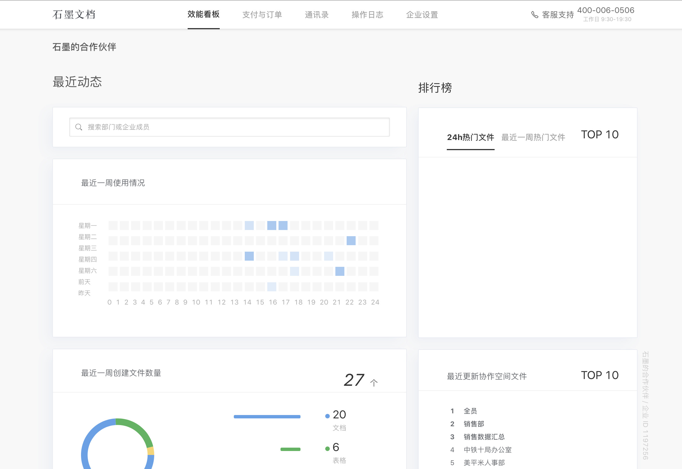
Task: Click the 工作日 9:30-19:30 hours text
Action: 607,19
